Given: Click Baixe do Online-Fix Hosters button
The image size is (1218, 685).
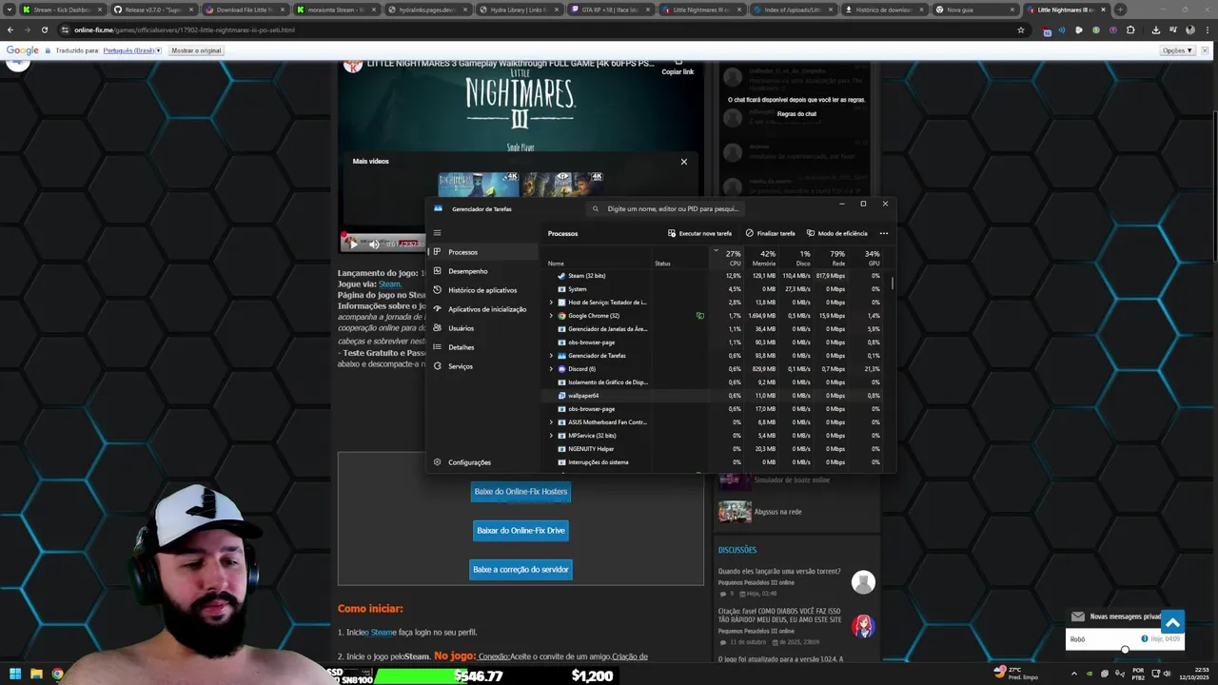Looking at the screenshot, I should [521, 492].
